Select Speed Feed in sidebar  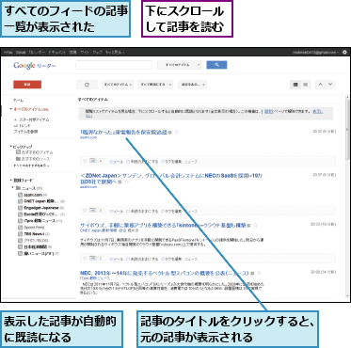(x=34, y=228)
